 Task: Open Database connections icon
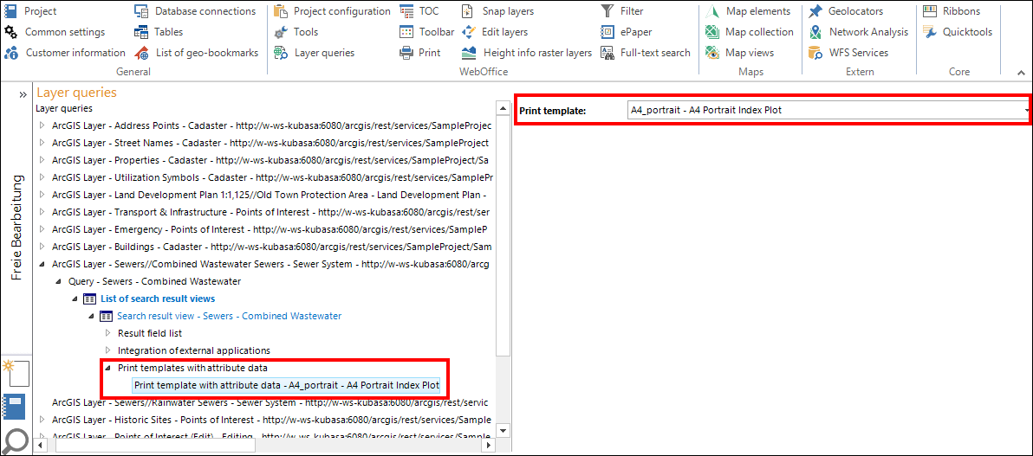pyautogui.click(x=141, y=11)
